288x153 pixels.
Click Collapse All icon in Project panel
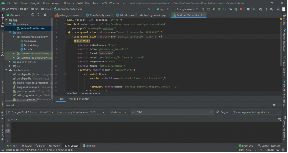[x=38, y=15]
